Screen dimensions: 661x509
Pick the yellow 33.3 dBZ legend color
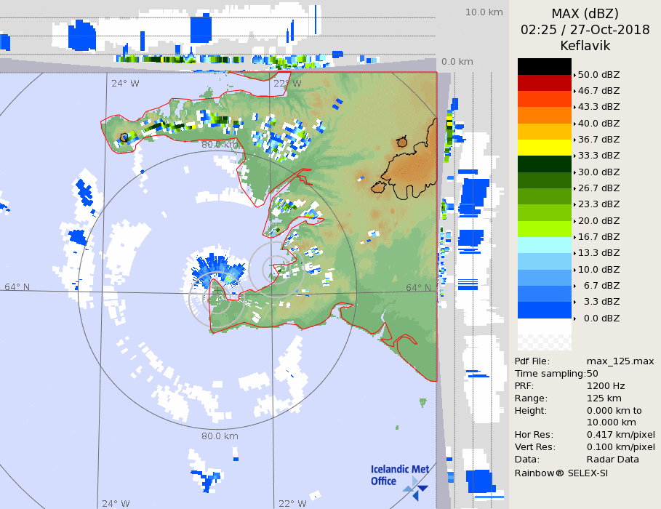pyautogui.click(x=544, y=148)
